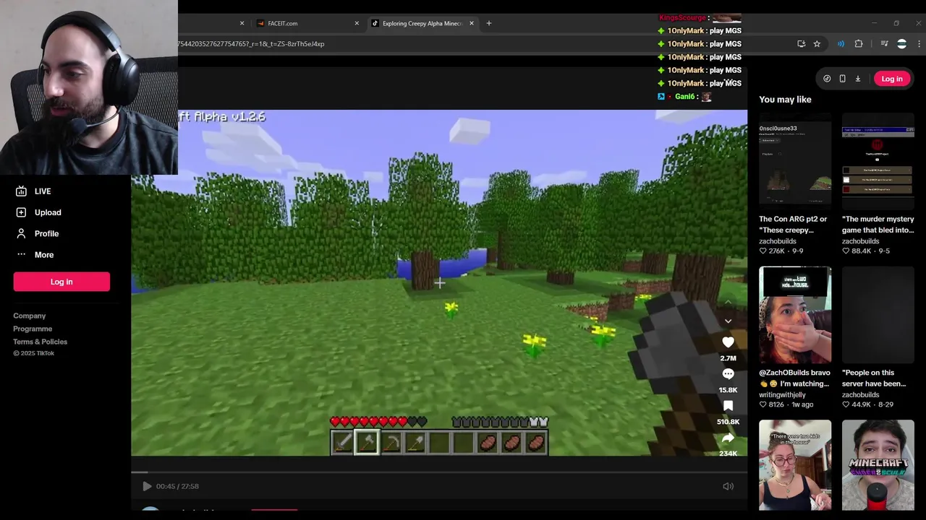Click the 88.4K likes count

[861, 251]
